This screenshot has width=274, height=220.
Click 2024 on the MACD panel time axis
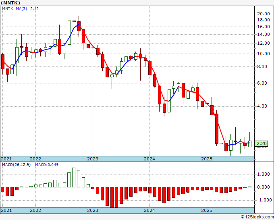(149, 210)
